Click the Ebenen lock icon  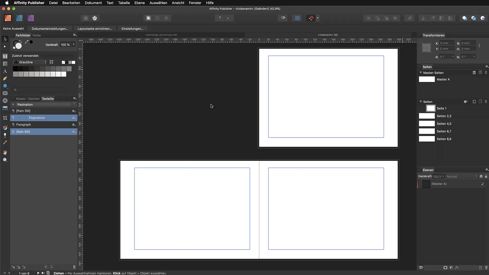(x=486, y=176)
